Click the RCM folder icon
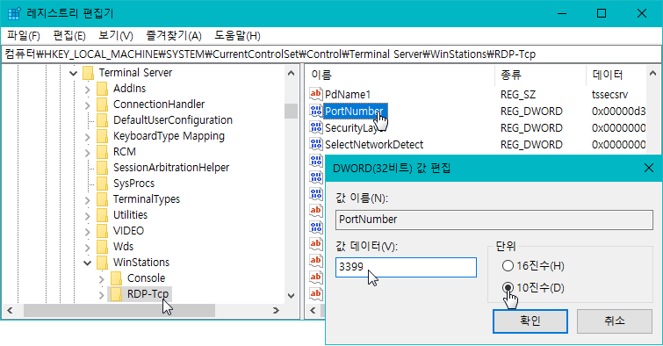Screen dimensions: 663x346 pos(102,152)
